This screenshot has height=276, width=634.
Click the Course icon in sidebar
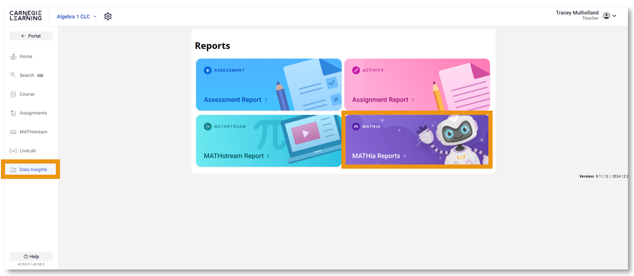pos(13,94)
